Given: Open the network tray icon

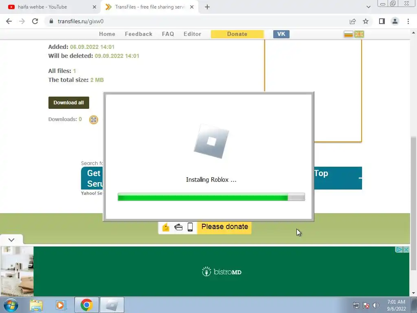Looking at the screenshot, I should click(x=356, y=305).
